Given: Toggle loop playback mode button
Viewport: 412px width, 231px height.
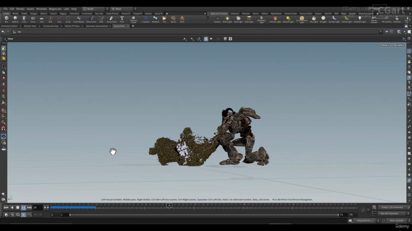Looking at the screenshot, I should pyautogui.click(x=18, y=215).
